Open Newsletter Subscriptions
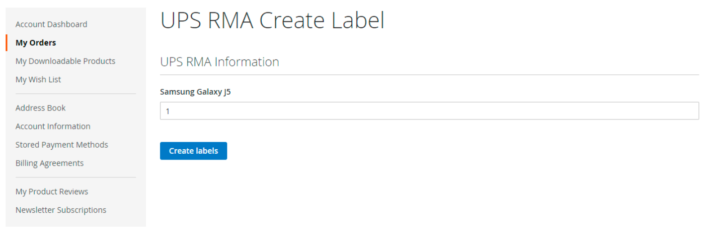This screenshot has width=704, height=234. click(x=61, y=210)
